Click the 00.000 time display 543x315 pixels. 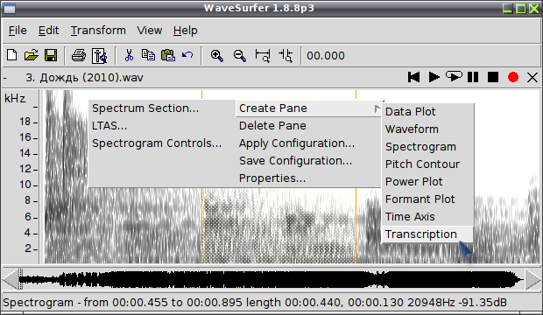326,56
